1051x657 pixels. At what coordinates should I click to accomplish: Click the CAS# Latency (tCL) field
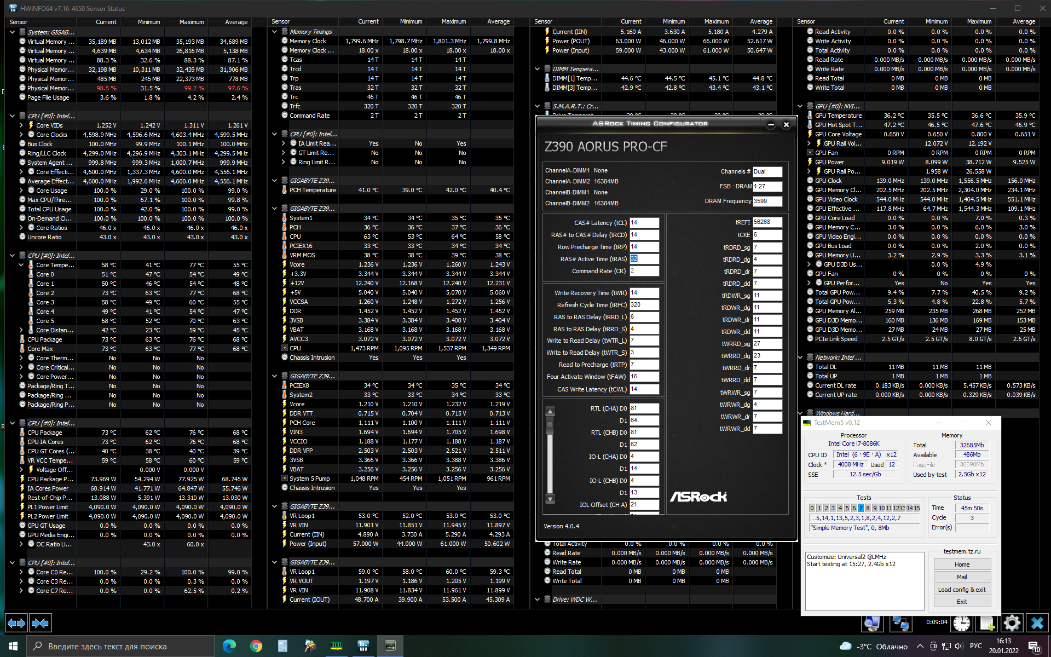point(644,223)
